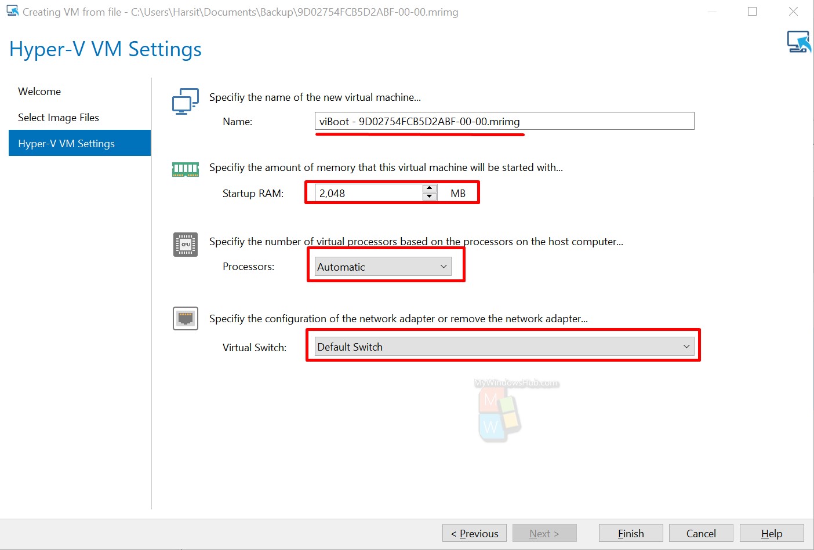The height and width of the screenshot is (550, 814).
Task: Click the grayed-out Next button
Action: [544, 533]
